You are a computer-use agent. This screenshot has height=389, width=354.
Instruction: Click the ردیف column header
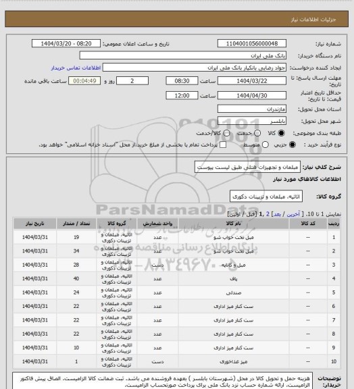[334, 224]
